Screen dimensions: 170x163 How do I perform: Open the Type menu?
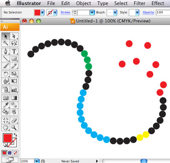coord(103,3)
